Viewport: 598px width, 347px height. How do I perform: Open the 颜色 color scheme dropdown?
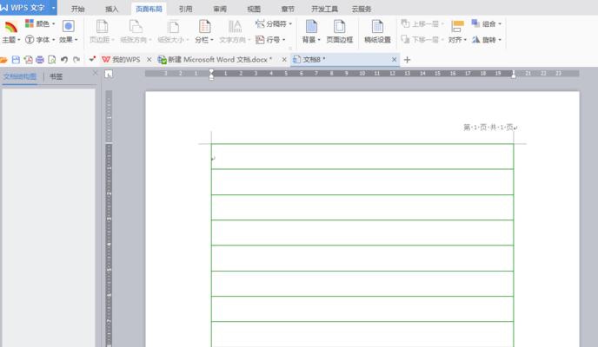click(x=41, y=23)
